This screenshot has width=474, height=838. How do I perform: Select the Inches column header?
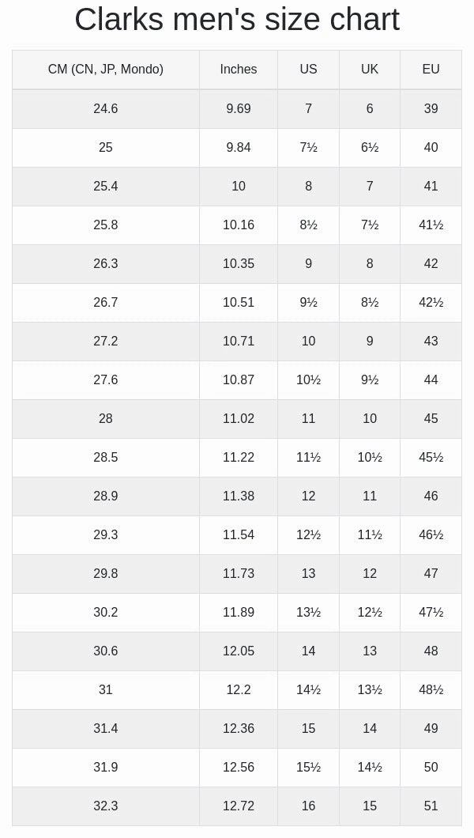pos(239,70)
